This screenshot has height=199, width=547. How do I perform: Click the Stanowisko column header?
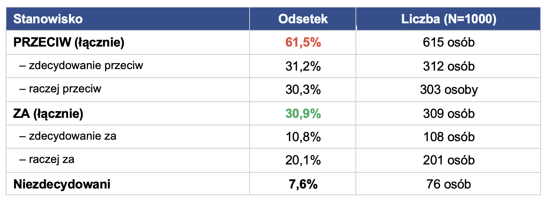[48, 19]
